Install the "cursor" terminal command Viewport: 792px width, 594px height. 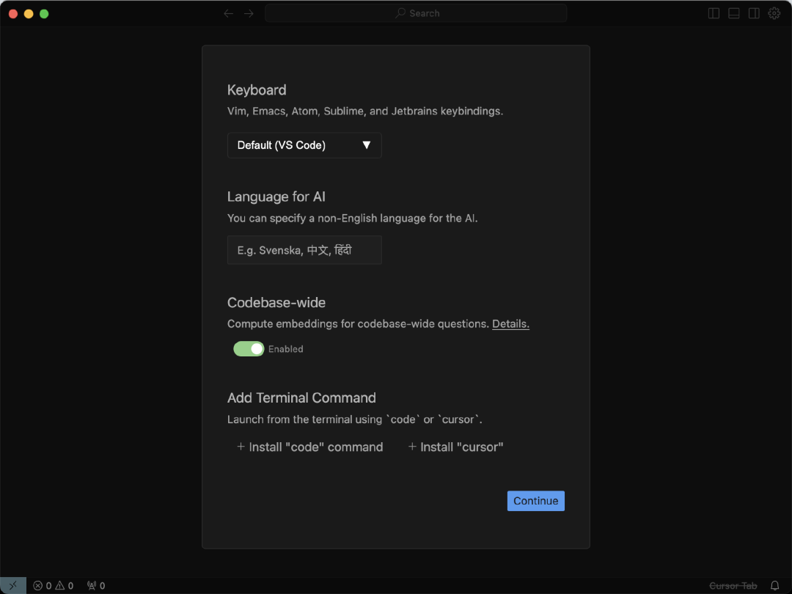point(456,447)
